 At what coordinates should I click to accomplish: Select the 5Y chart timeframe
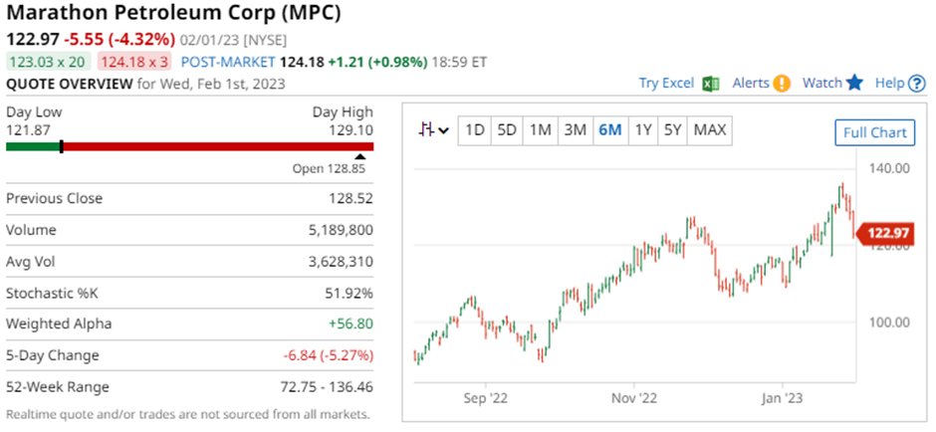[673, 129]
